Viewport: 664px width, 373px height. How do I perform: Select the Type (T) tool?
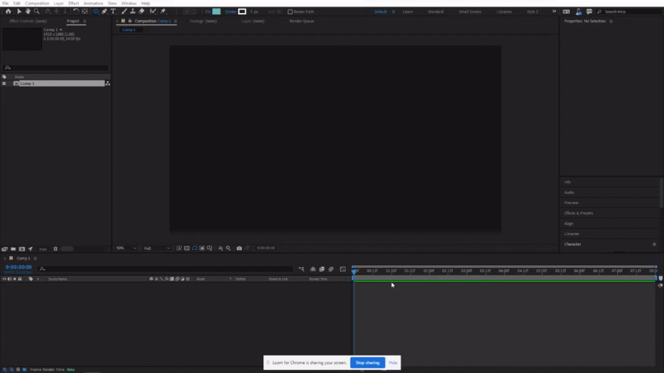click(x=113, y=12)
